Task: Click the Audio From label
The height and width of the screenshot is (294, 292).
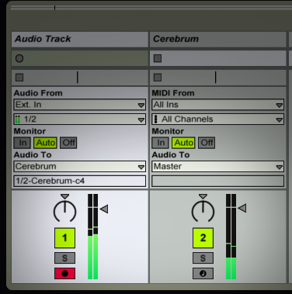Action: point(38,93)
